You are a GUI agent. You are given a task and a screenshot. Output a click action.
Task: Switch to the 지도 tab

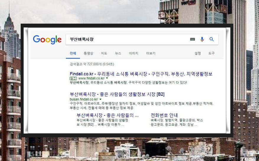[x=104, y=53]
